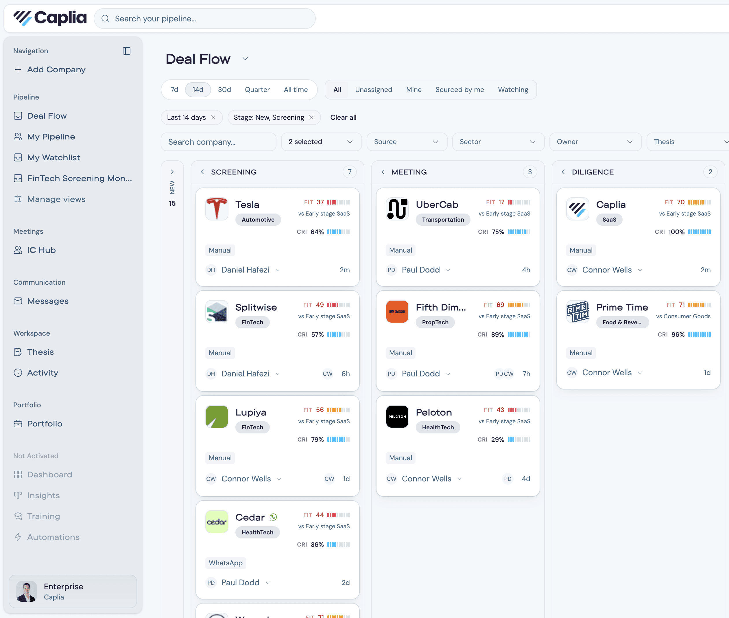Select the 30d time range
This screenshot has height=618, width=729.
pyautogui.click(x=224, y=90)
